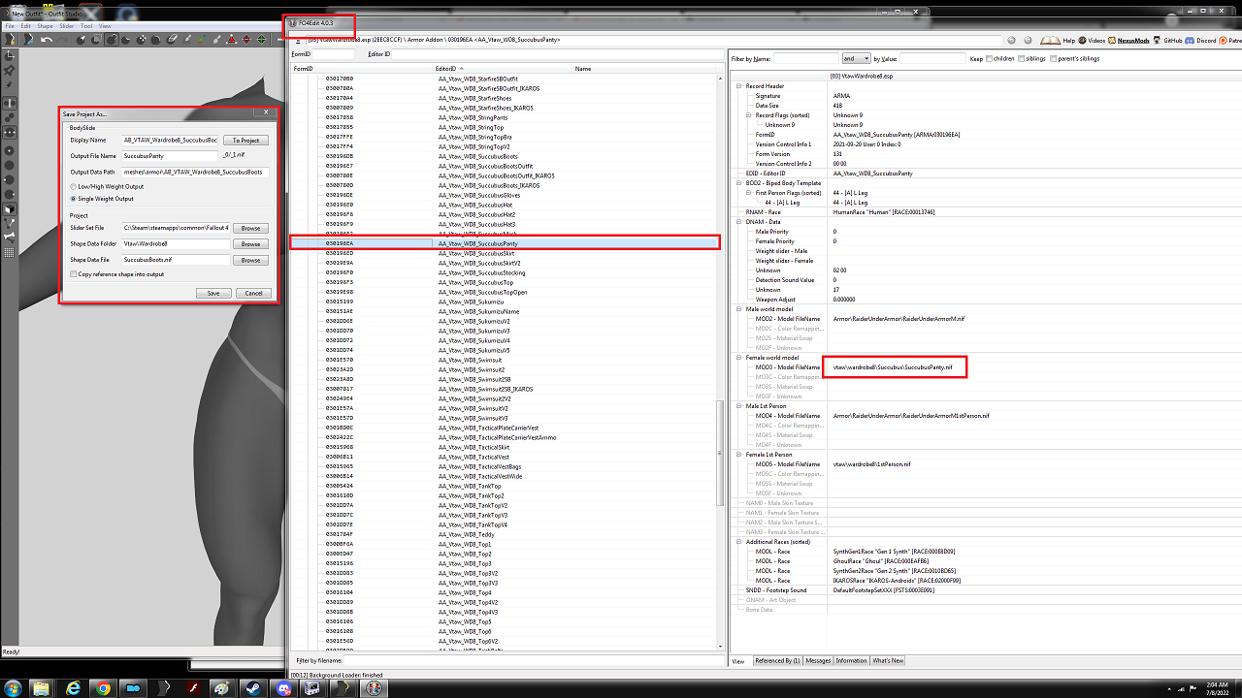
Task: Select the highlighted Inflate brush tool
Action: coord(112,40)
